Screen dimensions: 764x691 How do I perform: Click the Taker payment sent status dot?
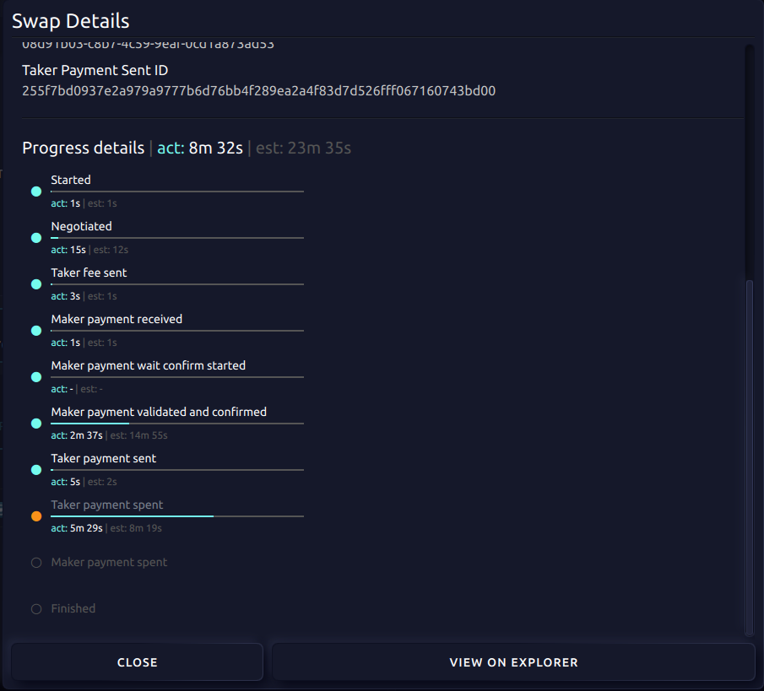[x=36, y=470]
